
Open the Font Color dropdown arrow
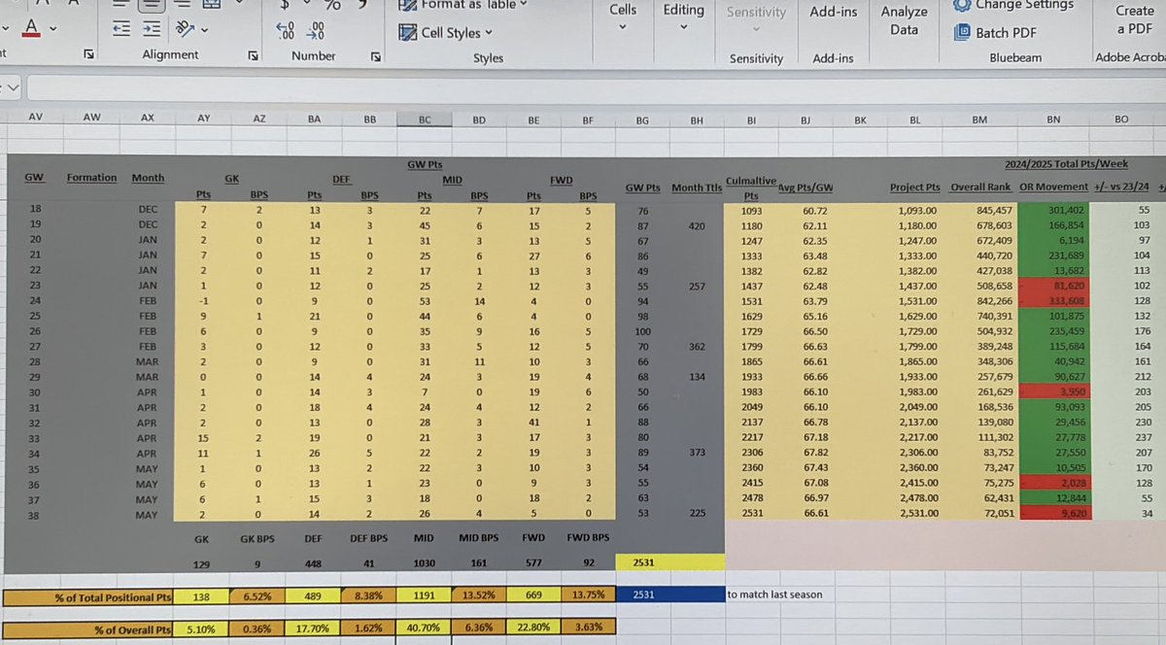tap(54, 29)
